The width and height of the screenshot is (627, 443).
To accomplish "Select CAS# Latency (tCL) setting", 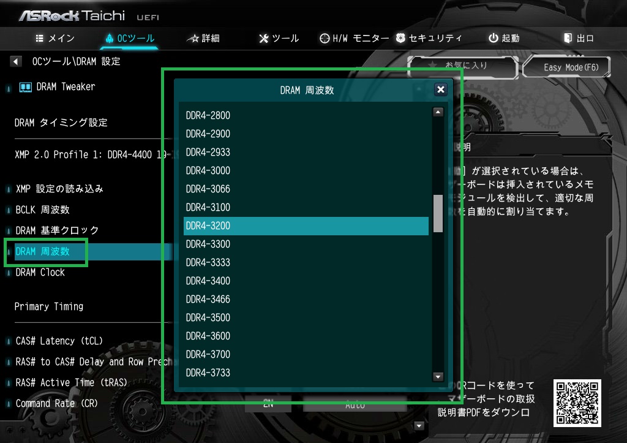I will (x=59, y=341).
